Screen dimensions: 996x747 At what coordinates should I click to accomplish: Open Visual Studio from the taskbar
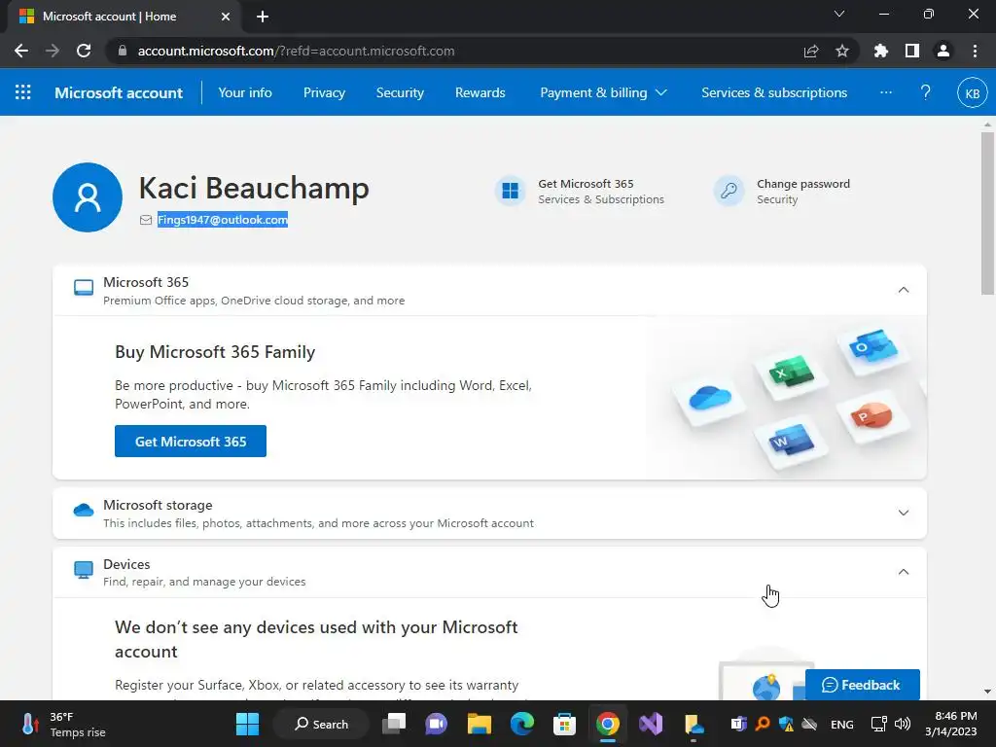(x=651, y=724)
